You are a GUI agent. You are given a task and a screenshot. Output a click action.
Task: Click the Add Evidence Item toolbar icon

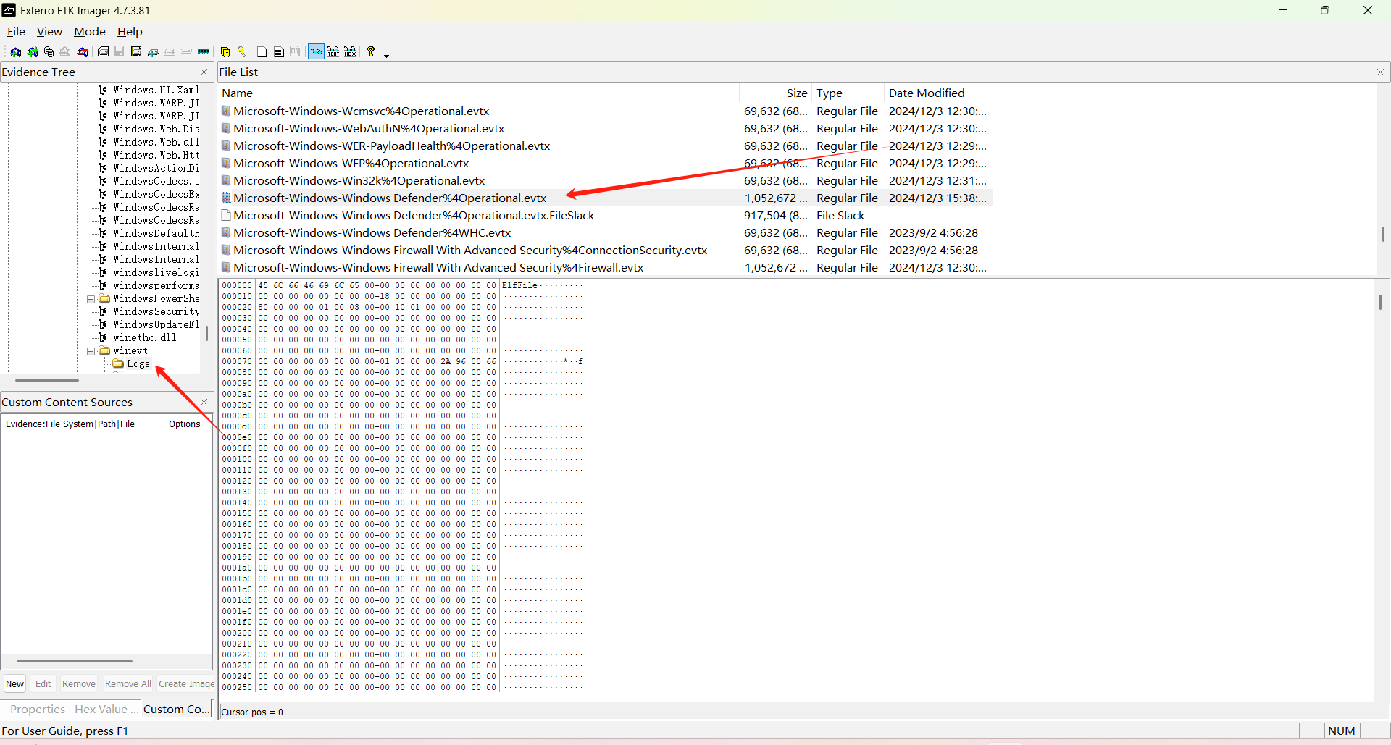point(15,52)
